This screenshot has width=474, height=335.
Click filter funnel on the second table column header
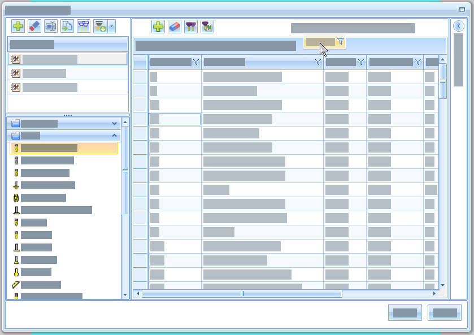tap(318, 62)
